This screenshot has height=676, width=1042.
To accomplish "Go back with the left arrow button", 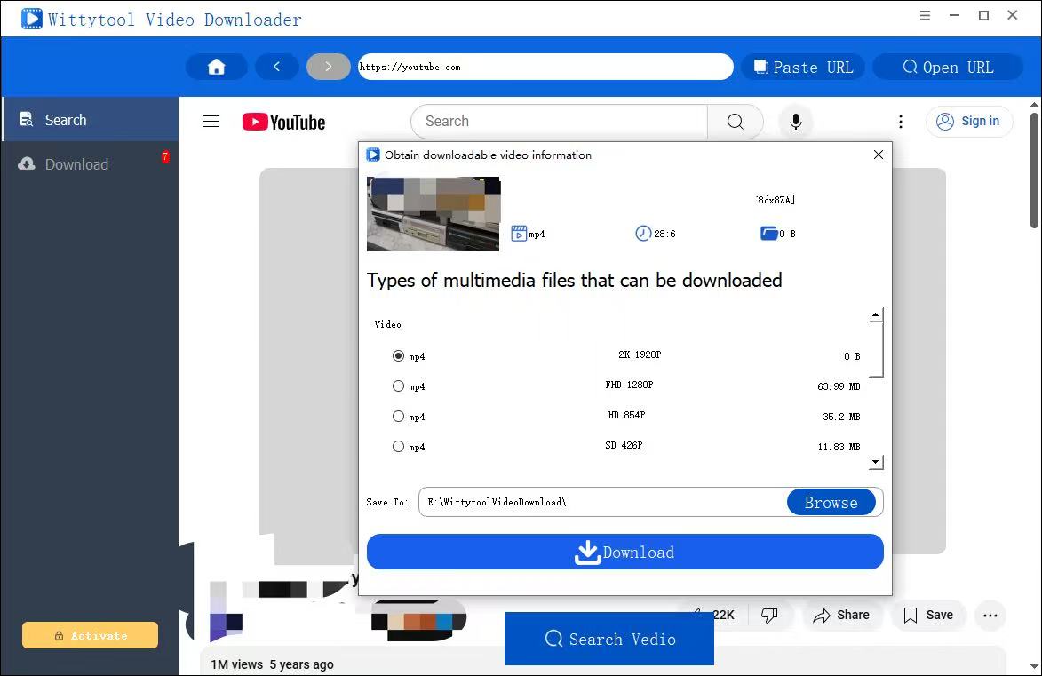I will (277, 67).
